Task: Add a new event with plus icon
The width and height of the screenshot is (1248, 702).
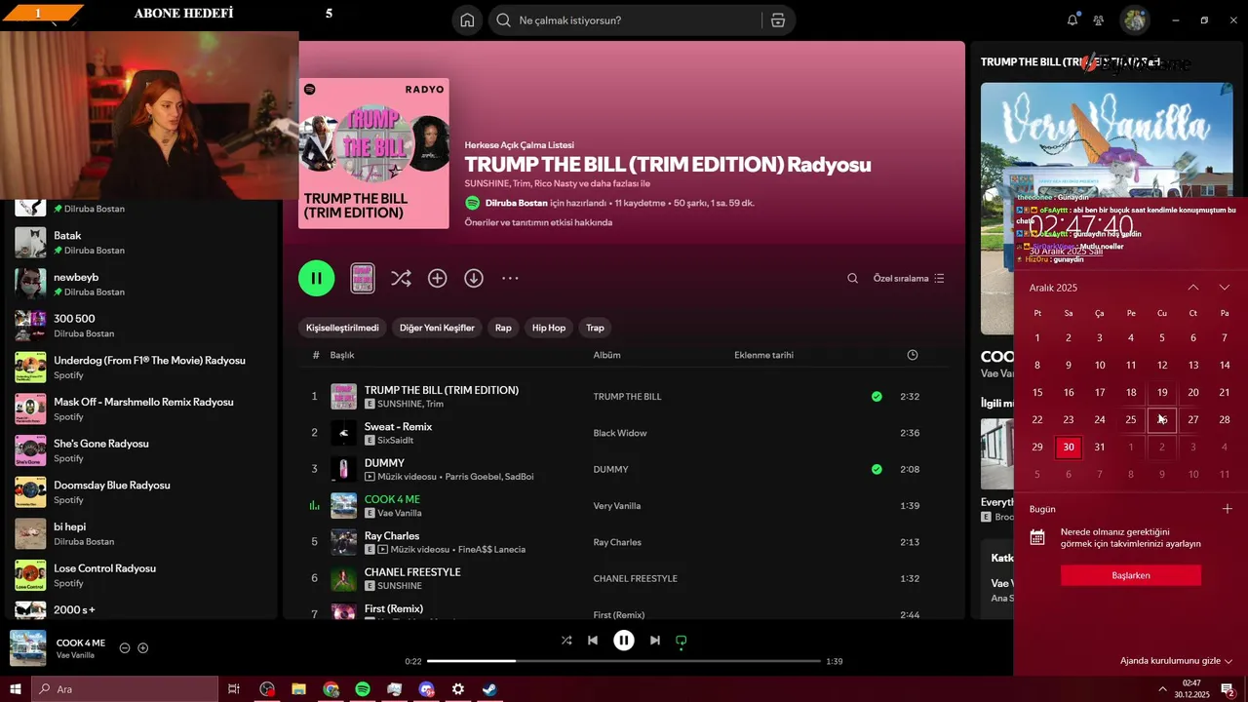Action: (1228, 508)
